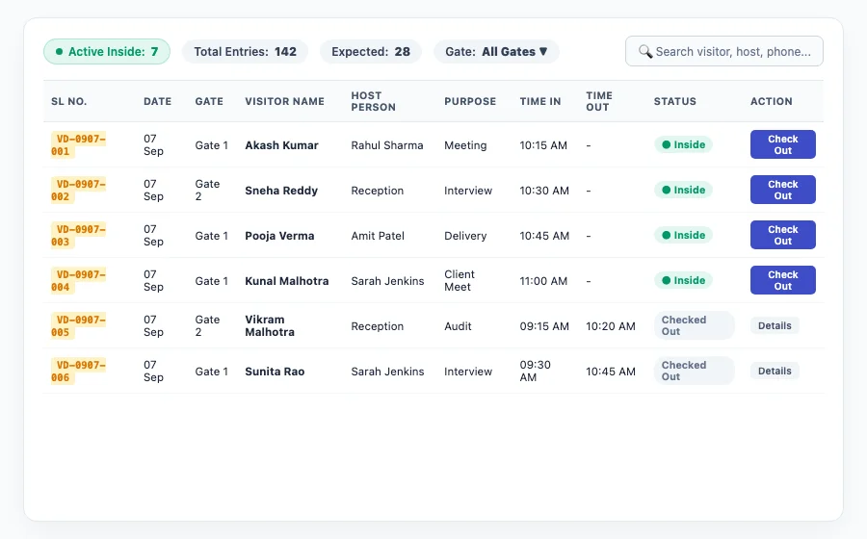Click the HOST PERSON column header

(x=373, y=102)
